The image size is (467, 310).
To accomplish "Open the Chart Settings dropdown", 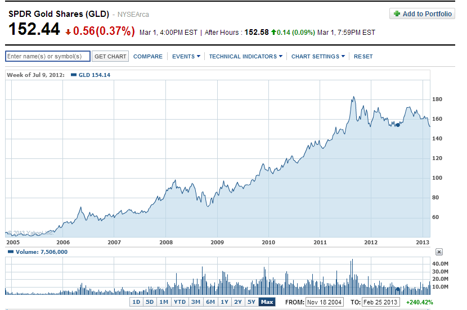I will (x=318, y=57).
